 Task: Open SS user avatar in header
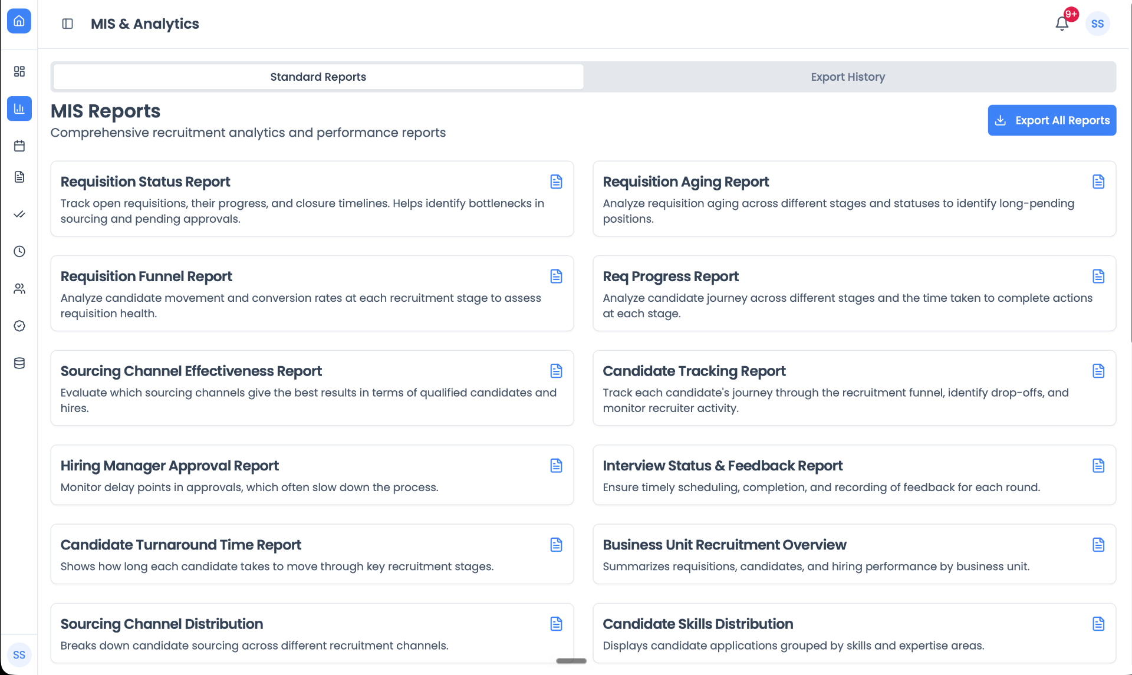point(1097,24)
